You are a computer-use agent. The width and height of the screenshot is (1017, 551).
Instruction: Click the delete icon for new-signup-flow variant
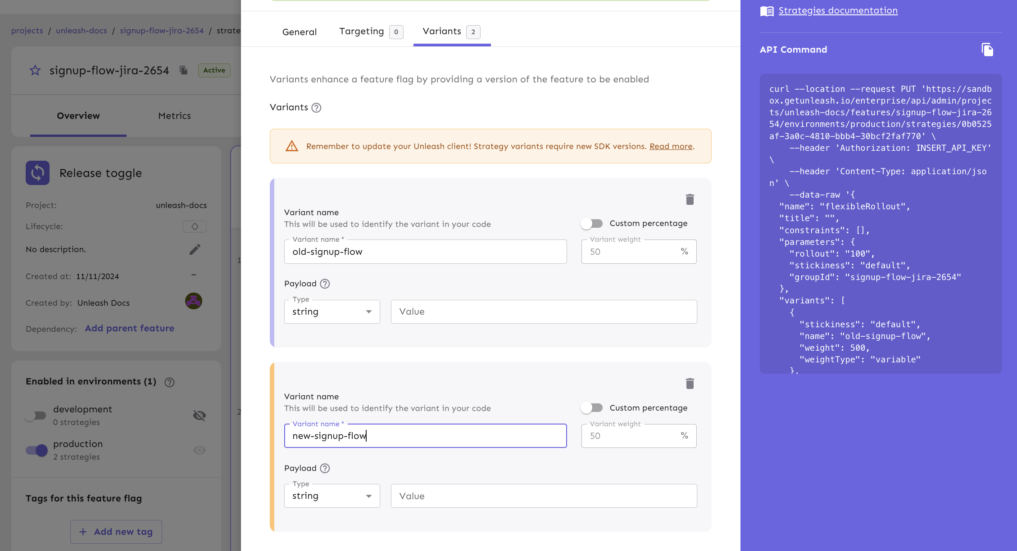(690, 384)
